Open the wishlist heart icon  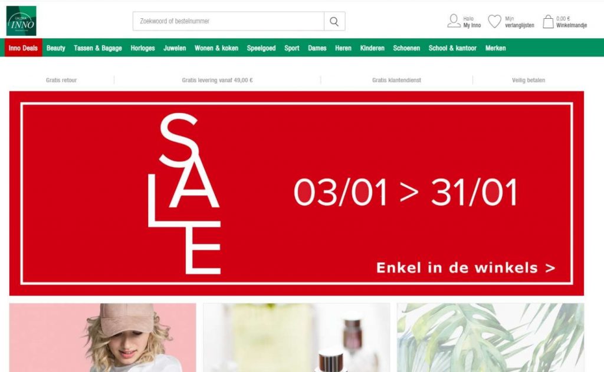495,21
